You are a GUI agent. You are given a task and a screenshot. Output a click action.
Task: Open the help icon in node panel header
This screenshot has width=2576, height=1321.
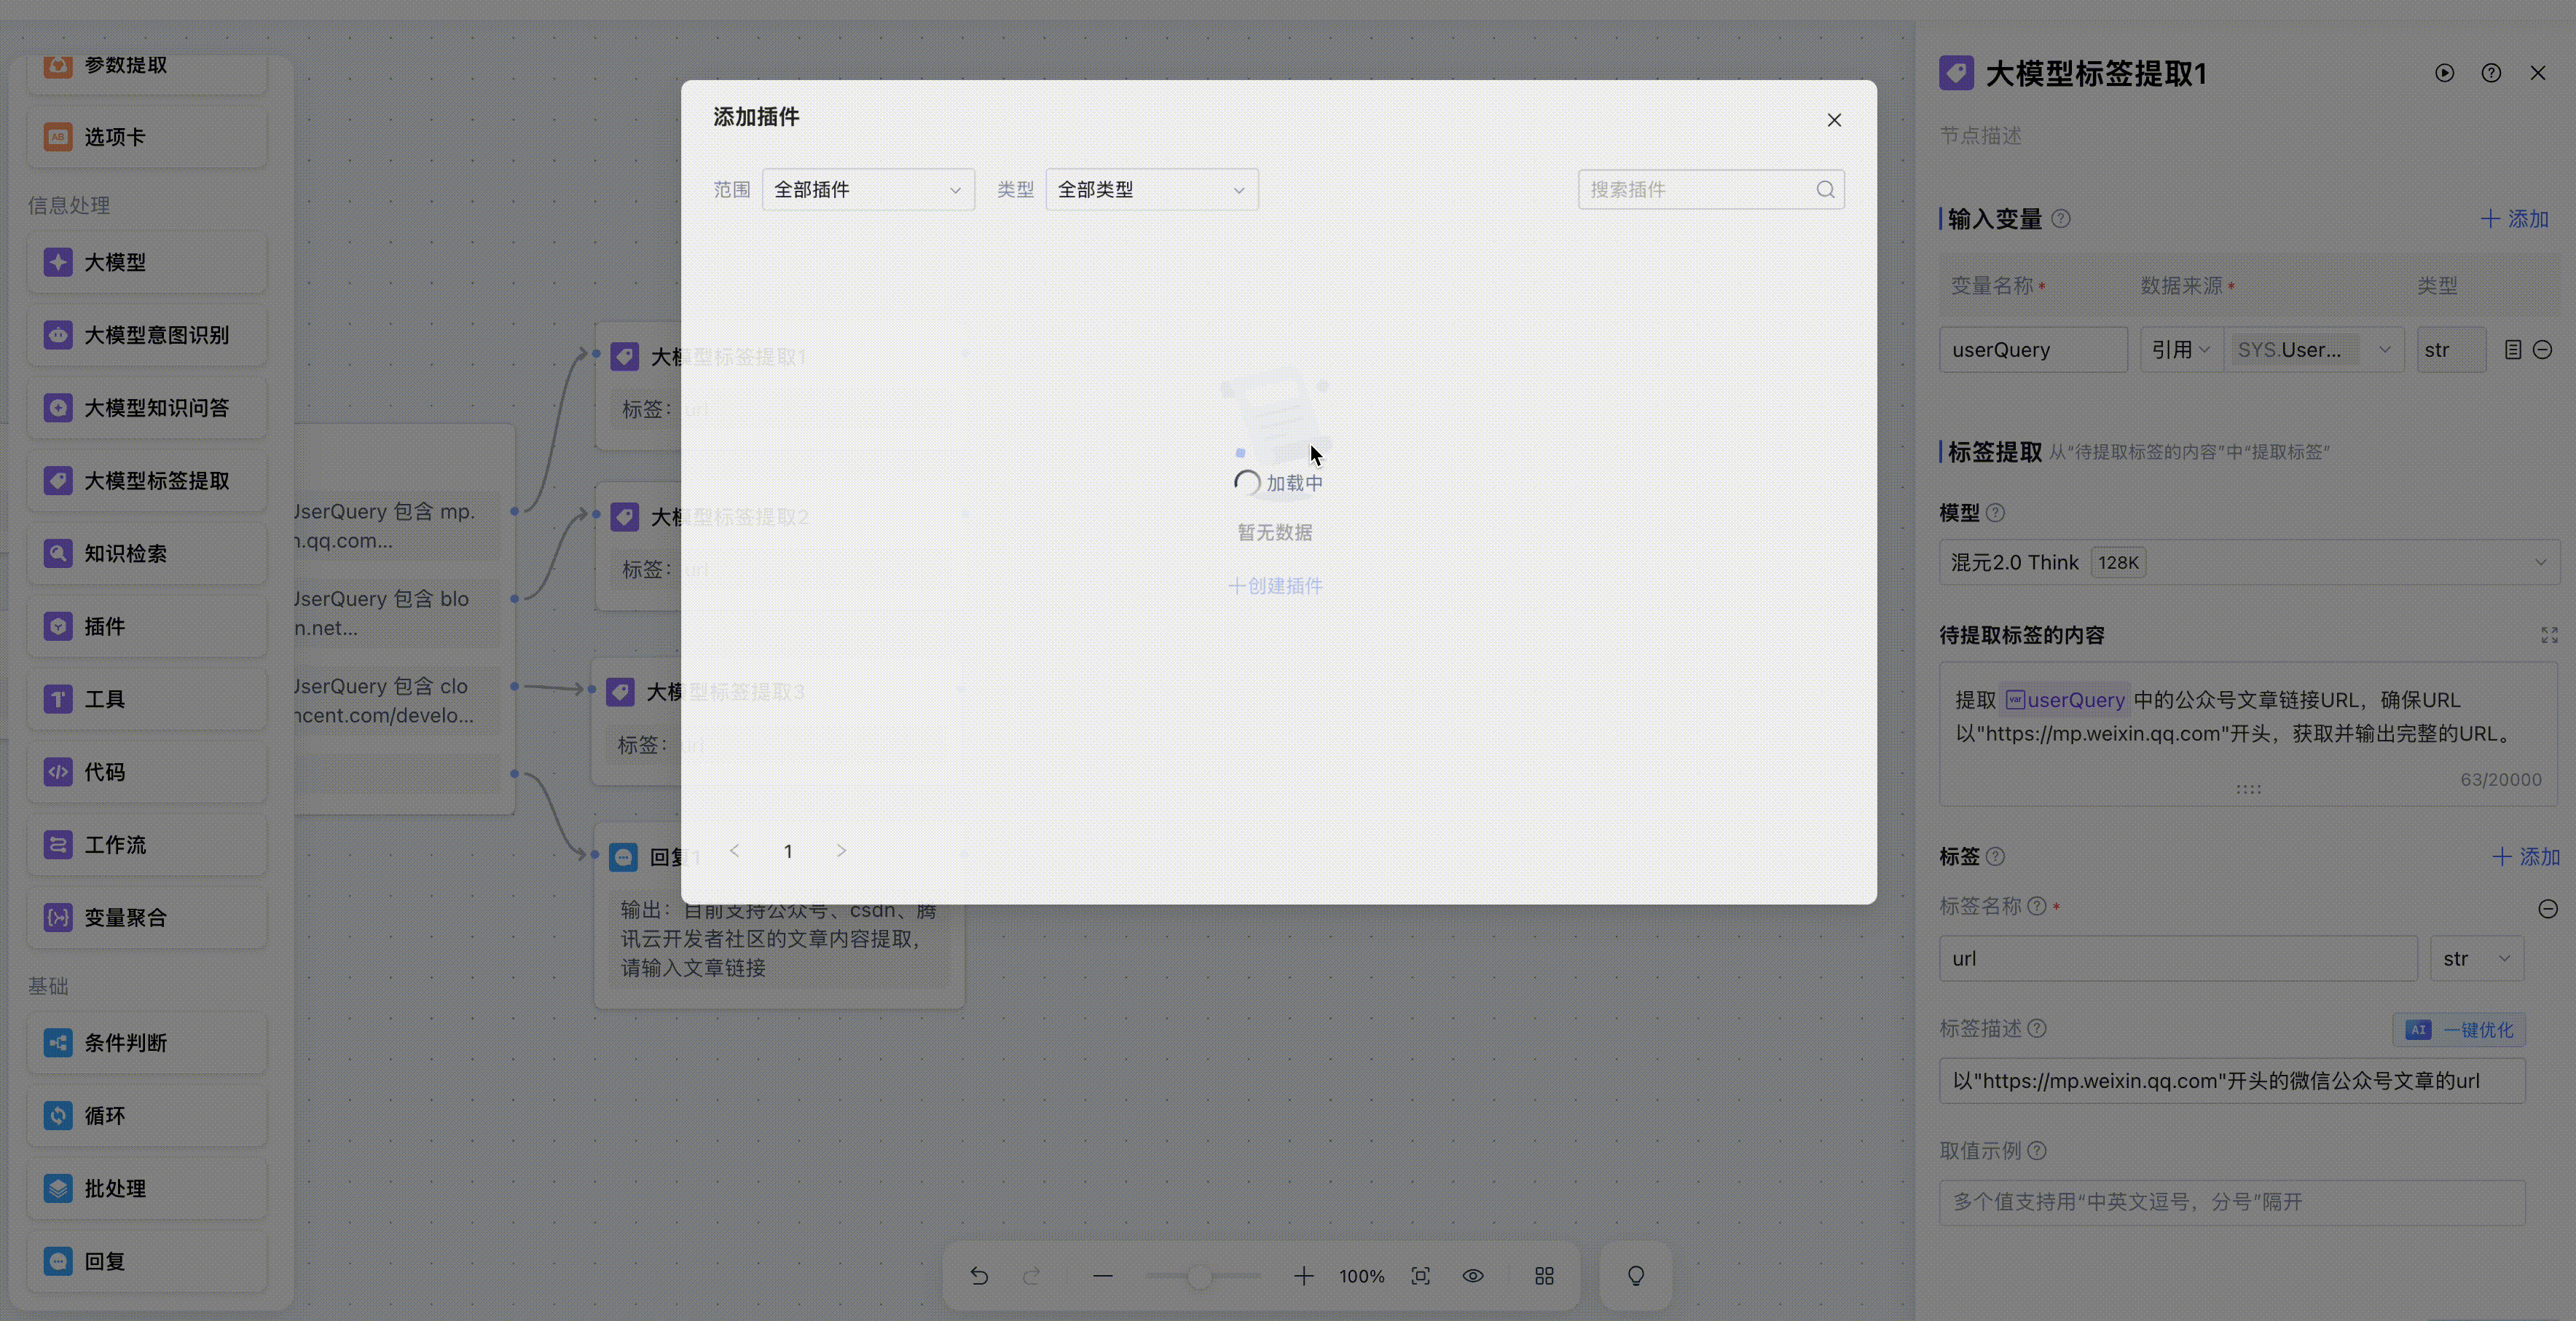click(x=2491, y=73)
